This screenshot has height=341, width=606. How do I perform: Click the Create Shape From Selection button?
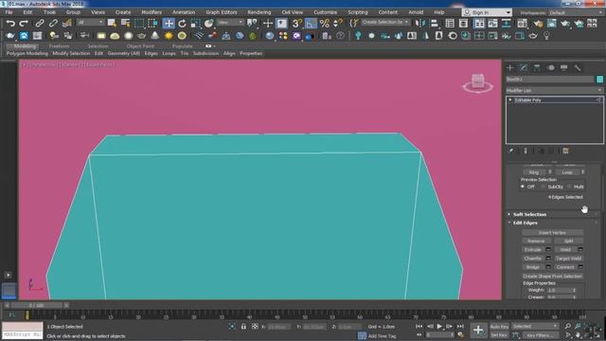point(552,276)
